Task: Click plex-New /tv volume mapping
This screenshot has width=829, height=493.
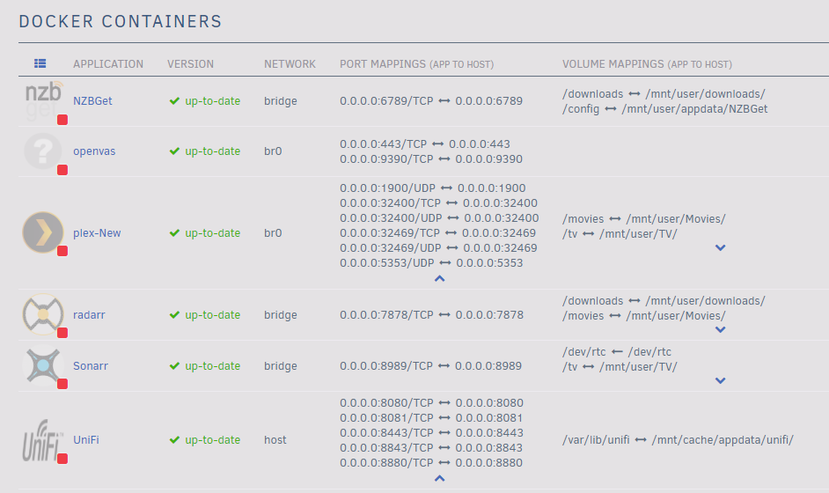Action: pos(619,233)
